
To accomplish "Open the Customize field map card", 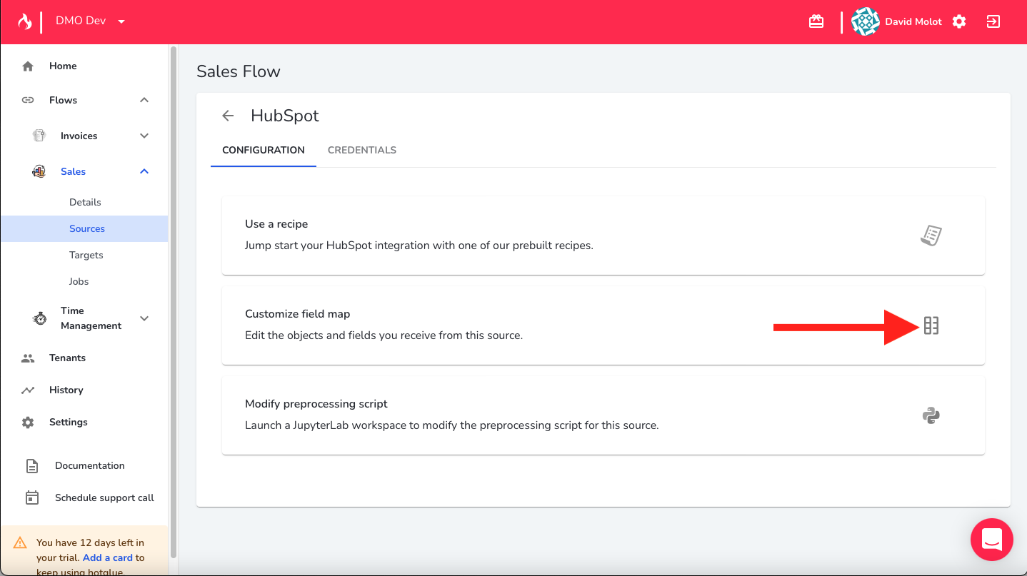I will pyautogui.click(x=603, y=325).
